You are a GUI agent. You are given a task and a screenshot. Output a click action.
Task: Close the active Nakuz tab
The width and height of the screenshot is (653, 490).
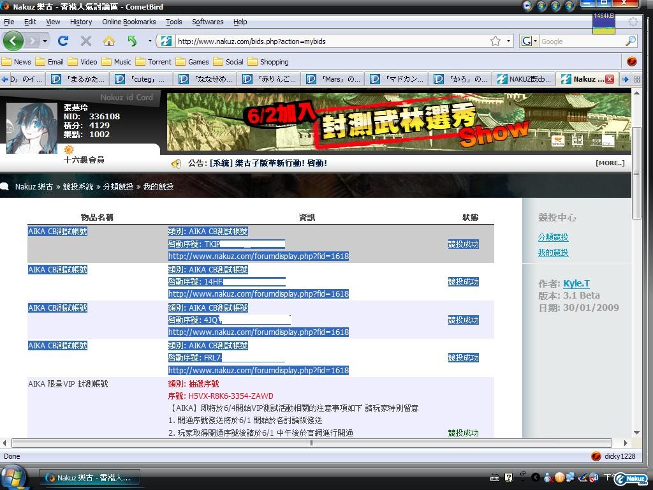coord(609,79)
